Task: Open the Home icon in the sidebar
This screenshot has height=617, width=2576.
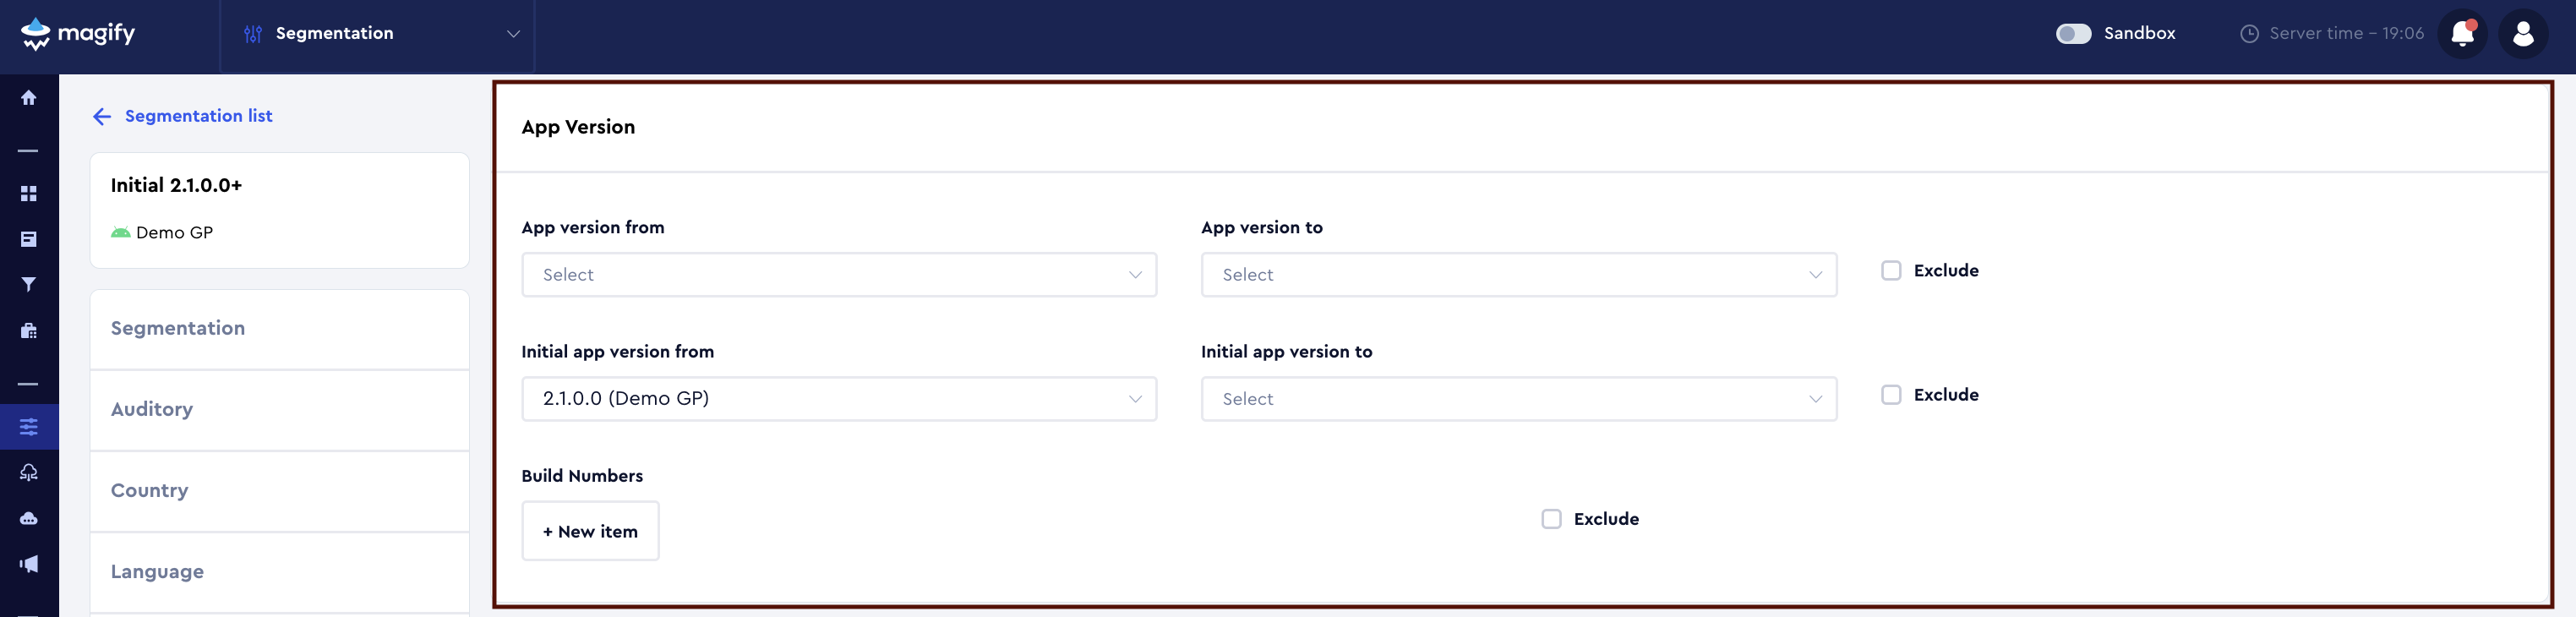Action: coord(28,97)
